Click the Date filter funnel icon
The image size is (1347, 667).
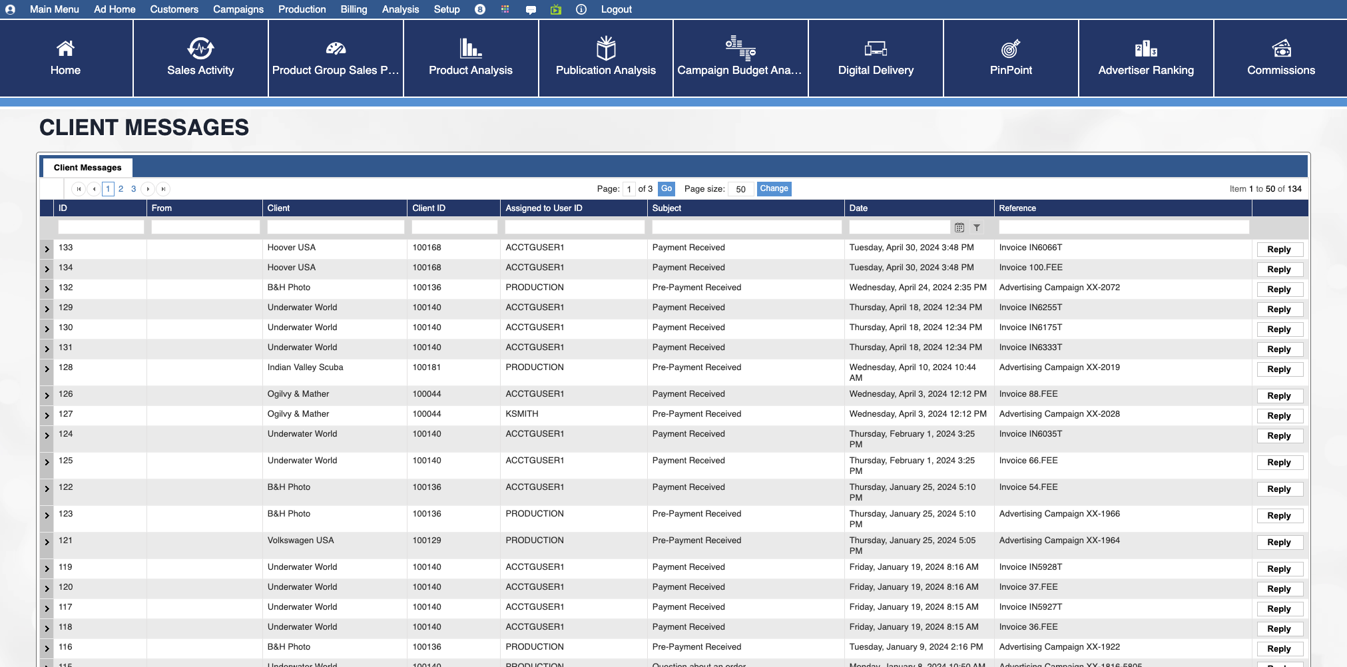(977, 228)
